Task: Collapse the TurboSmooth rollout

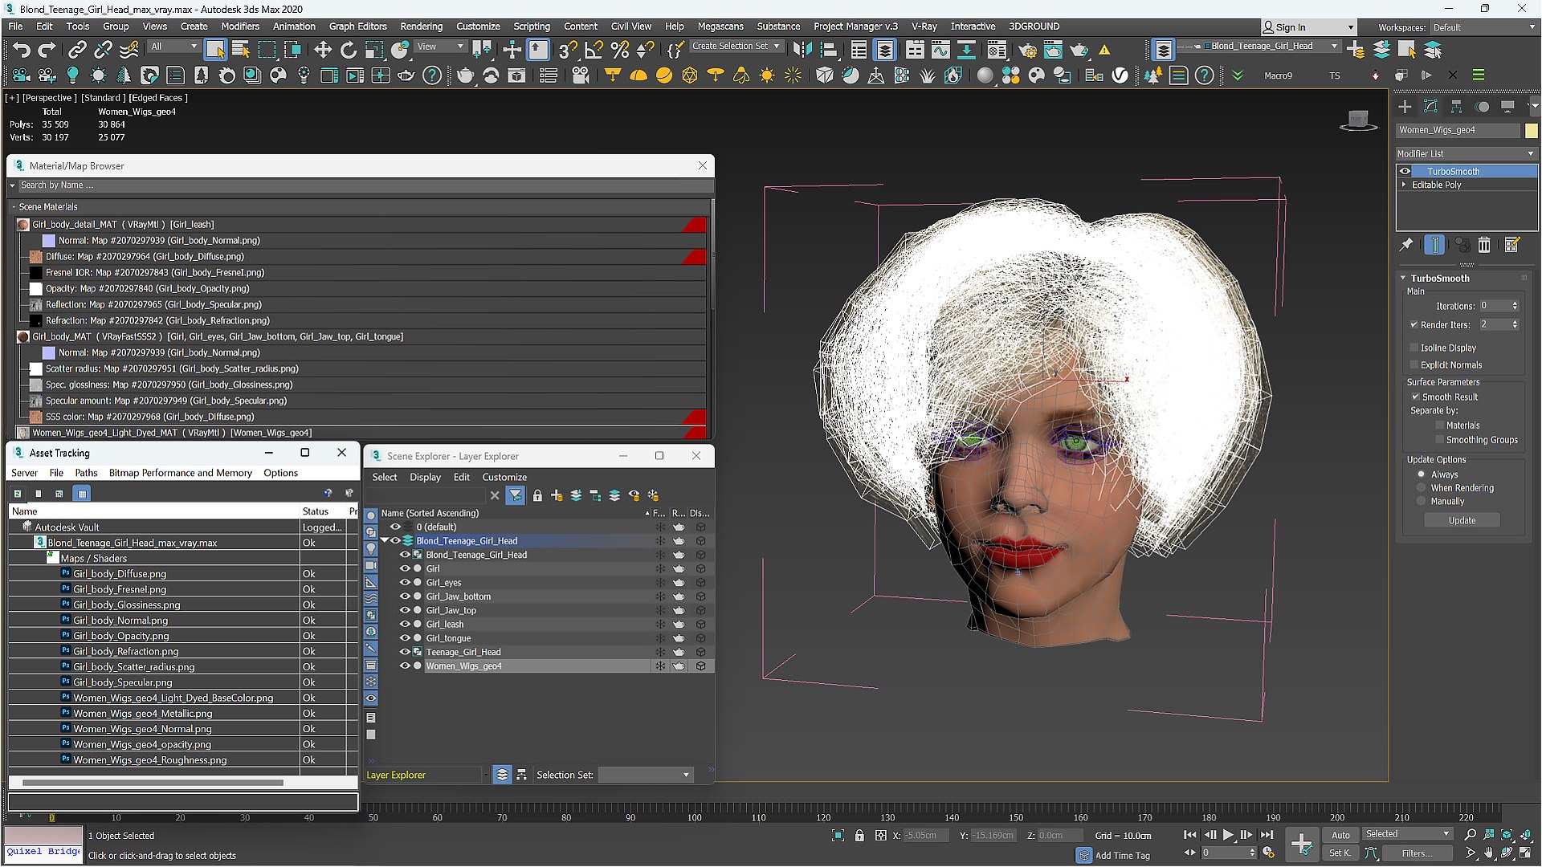Action: click(x=1403, y=278)
